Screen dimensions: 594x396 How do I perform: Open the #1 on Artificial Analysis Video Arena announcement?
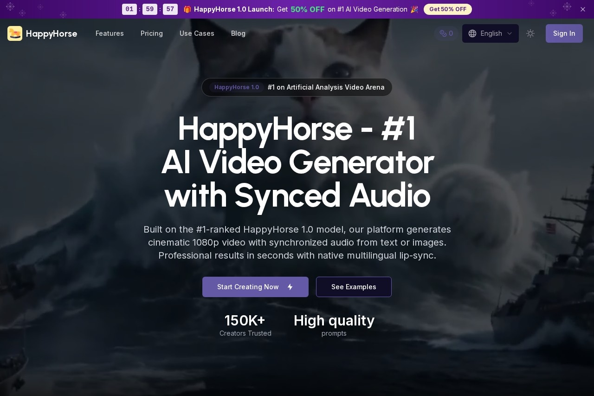[x=297, y=87]
